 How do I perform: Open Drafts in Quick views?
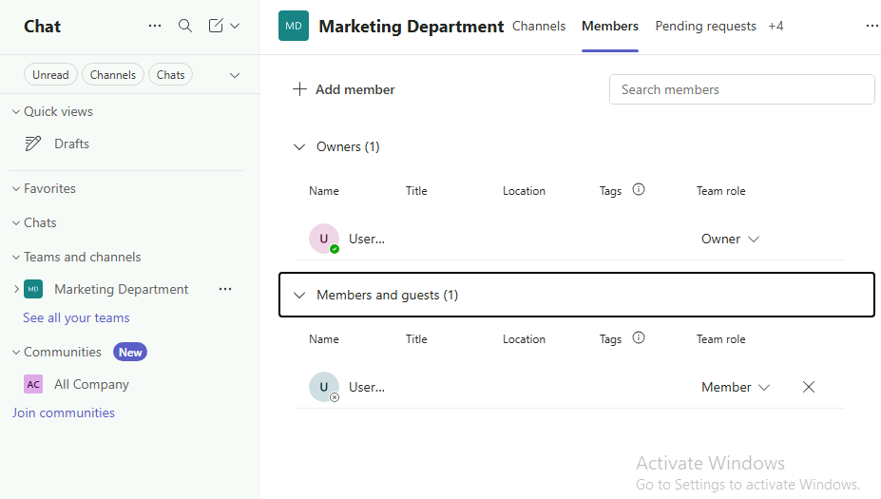(x=71, y=144)
